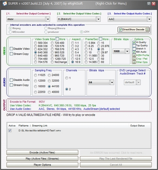Select the 1280:720 video scale size
The image size is (158, 170).
tap(52, 59)
